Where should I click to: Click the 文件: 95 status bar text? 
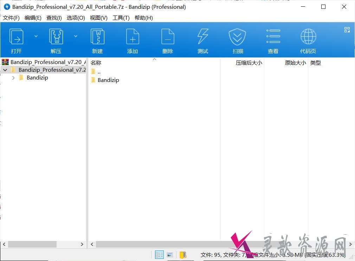pos(211,255)
